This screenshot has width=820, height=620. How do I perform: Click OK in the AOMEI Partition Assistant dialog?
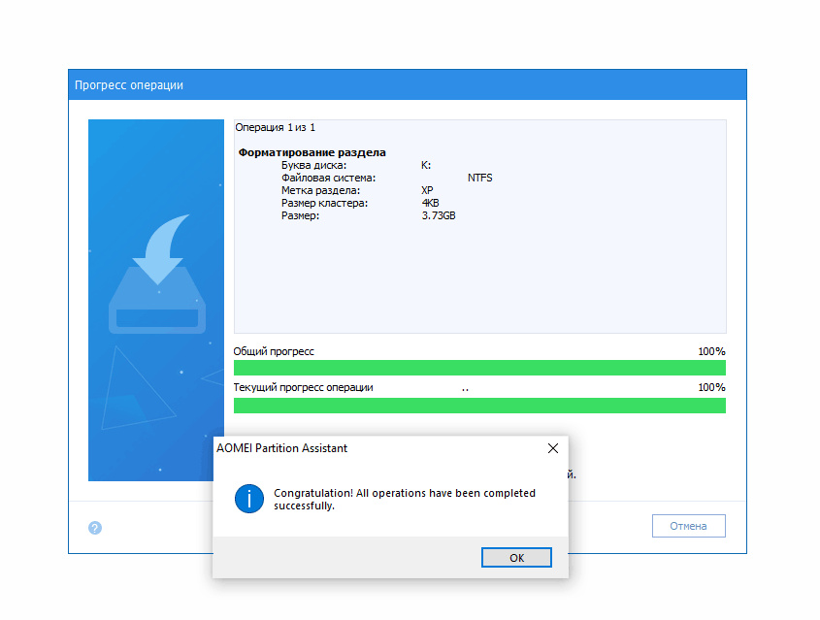click(x=516, y=557)
